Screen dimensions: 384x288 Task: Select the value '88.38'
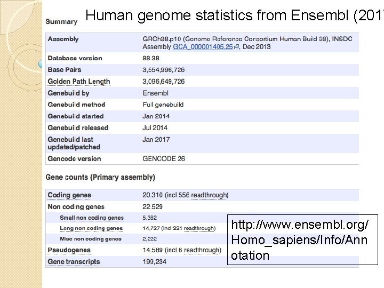pos(151,58)
